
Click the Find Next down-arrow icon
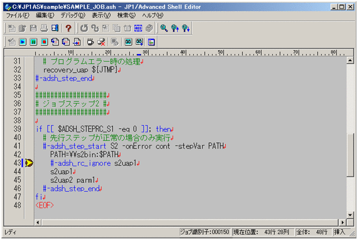click(x=186, y=28)
